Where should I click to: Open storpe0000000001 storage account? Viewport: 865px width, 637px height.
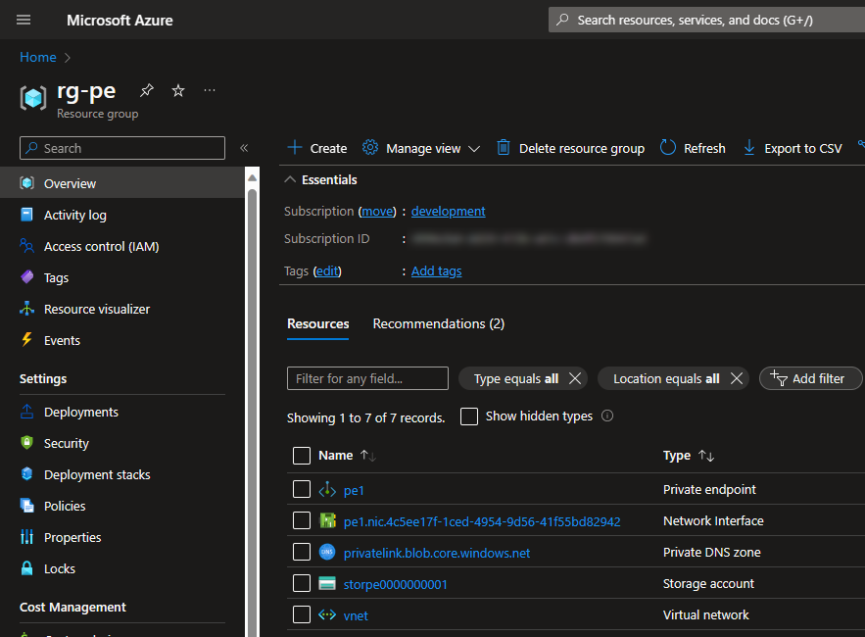click(395, 584)
